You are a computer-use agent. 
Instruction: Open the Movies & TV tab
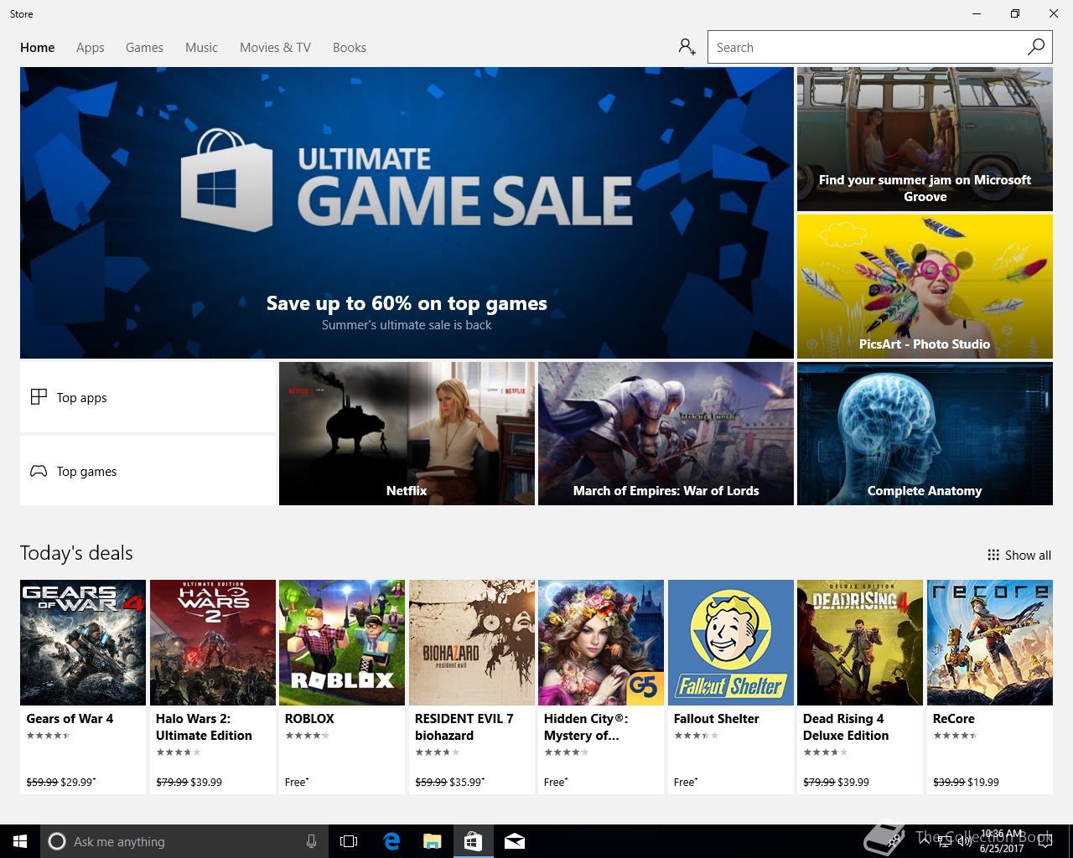(x=275, y=48)
